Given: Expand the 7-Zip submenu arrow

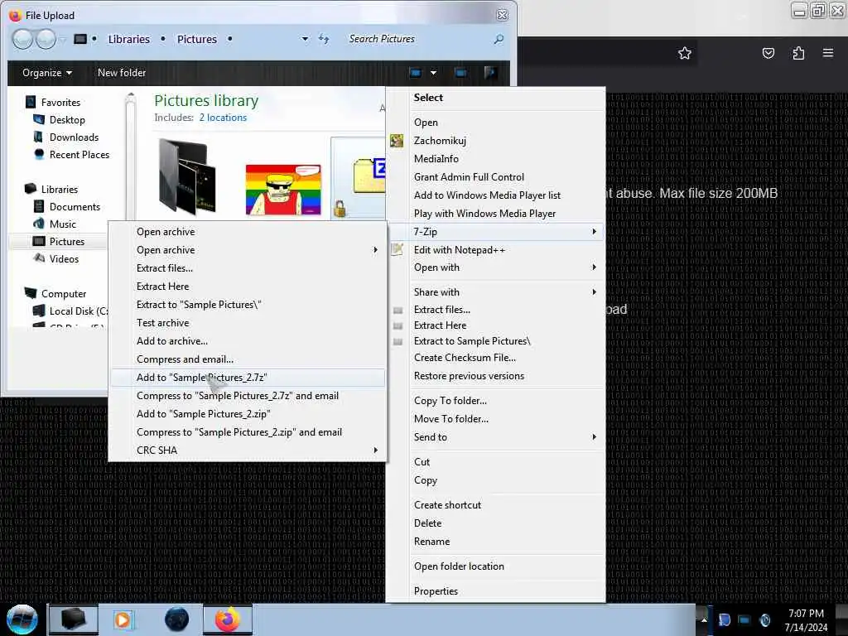Looking at the screenshot, I should point(594,232).
